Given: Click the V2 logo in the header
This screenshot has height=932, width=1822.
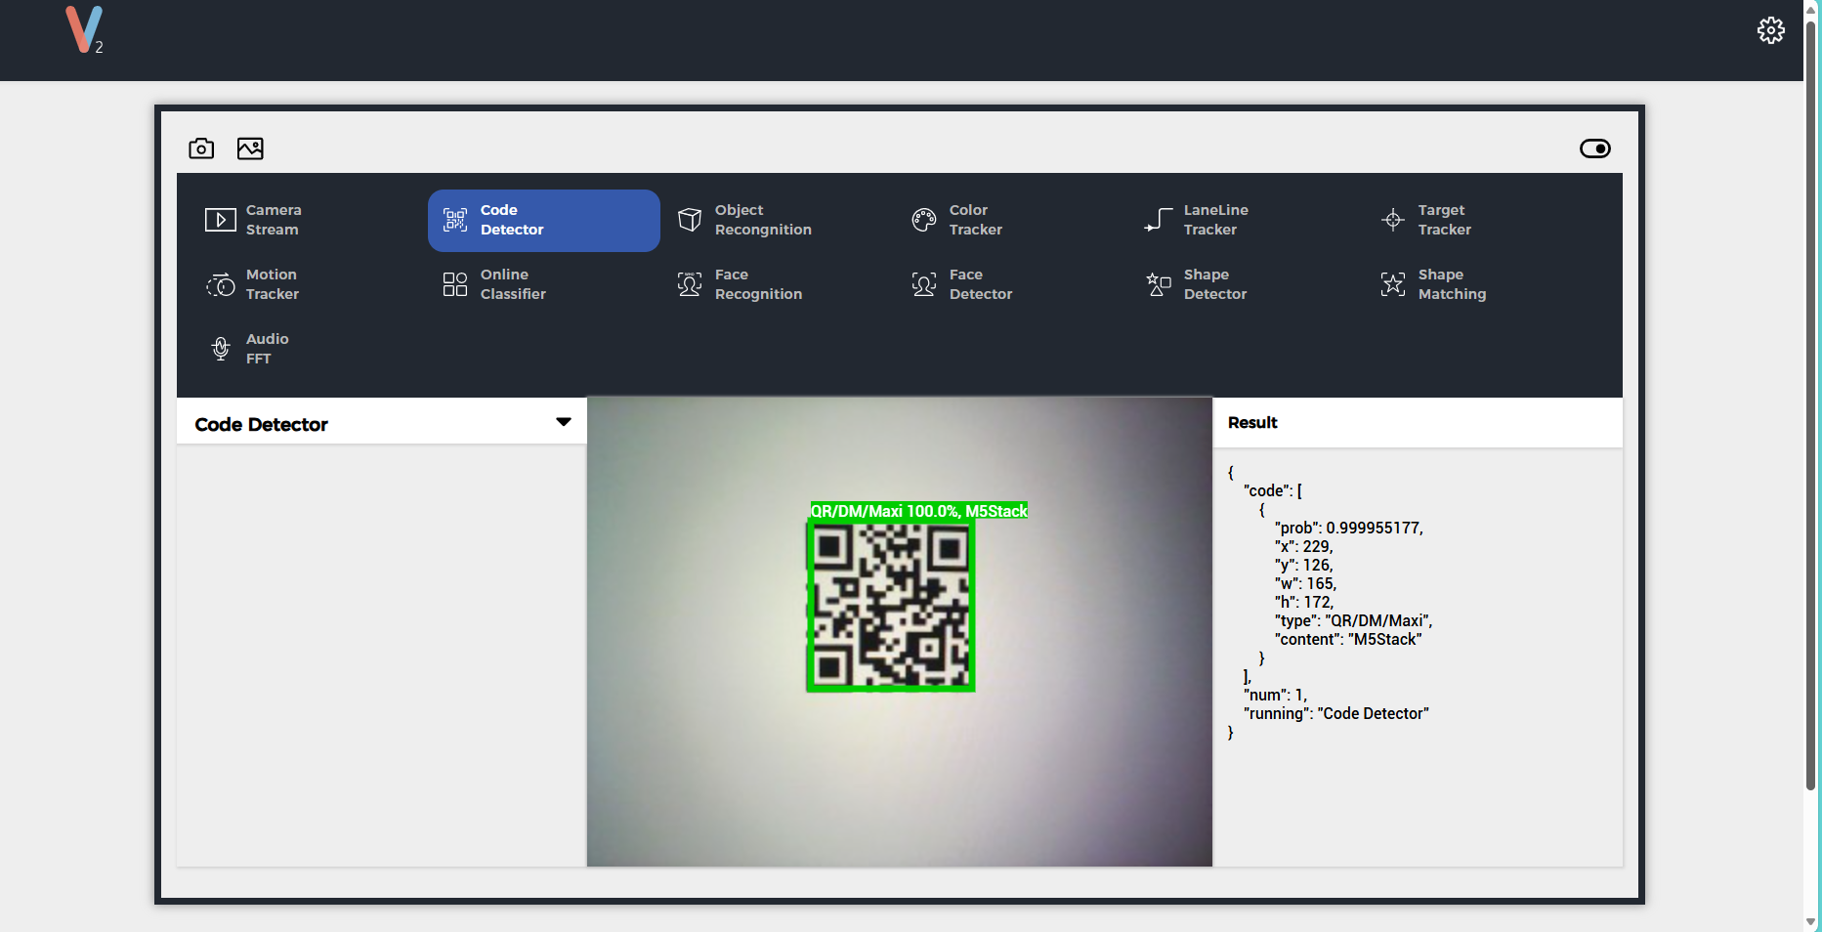Looking at the screenshot, I should click(x=84, y=29).
